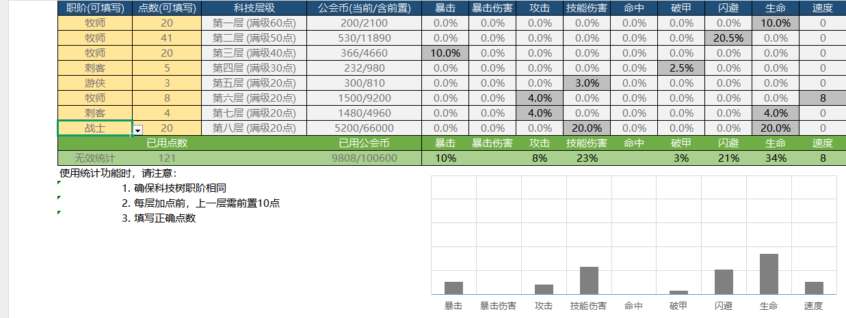Open the dropdown arrow beside 战士 cell

coord(138,130)
